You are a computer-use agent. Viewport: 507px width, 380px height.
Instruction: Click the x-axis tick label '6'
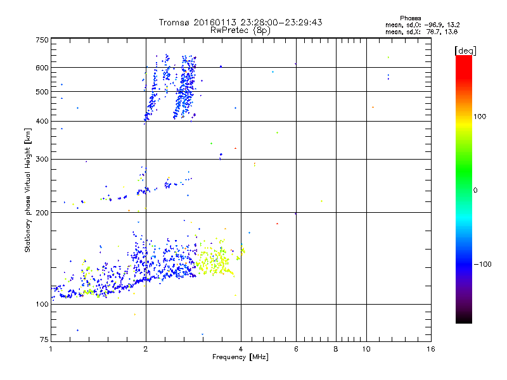click(x=296, y=349)
